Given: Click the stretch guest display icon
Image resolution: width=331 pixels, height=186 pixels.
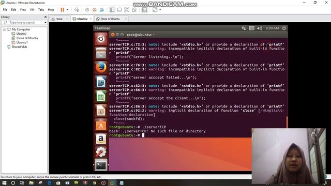Looking at the screenshot, I should [x=155, y=10].
